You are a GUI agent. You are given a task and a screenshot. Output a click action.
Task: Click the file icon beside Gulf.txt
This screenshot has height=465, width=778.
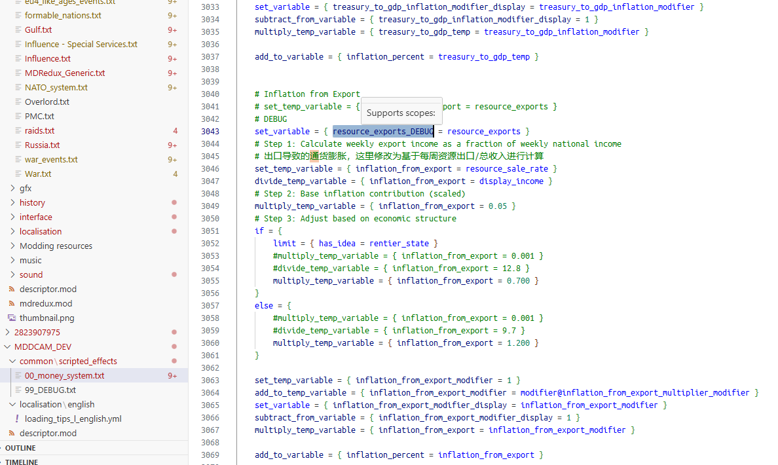pos(18,30)
